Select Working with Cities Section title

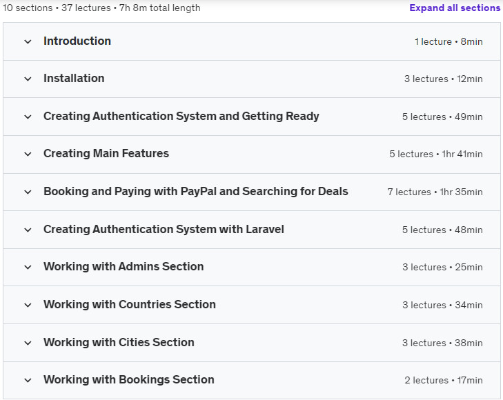[x=119, y=342]
